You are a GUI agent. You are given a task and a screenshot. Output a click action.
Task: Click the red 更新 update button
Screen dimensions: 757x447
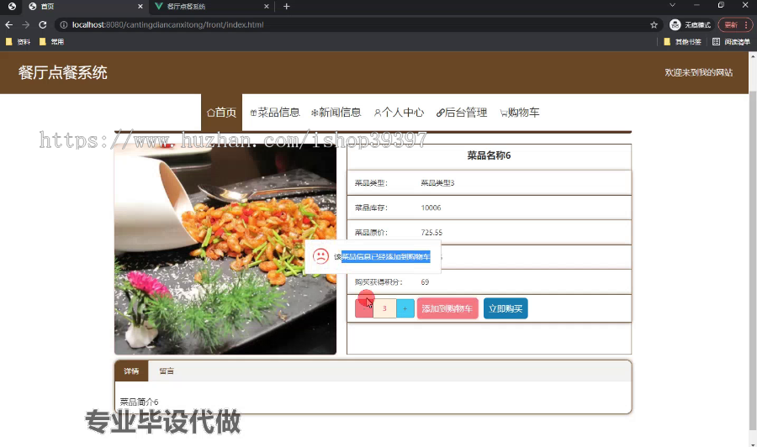pyautogui.click(x=736, y=24)
